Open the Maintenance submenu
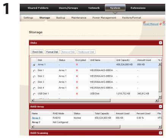Image resolution: width=166 pixels, height=138 pixels. (x=79, y=18)
